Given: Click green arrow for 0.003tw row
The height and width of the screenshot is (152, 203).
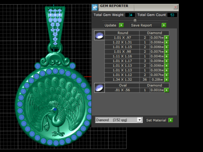Looking at the screenshot, I should pyautogui.click(x=167, y=70).
